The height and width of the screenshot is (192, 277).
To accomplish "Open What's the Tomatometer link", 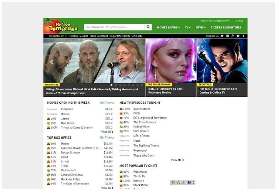I will [215, 21].
